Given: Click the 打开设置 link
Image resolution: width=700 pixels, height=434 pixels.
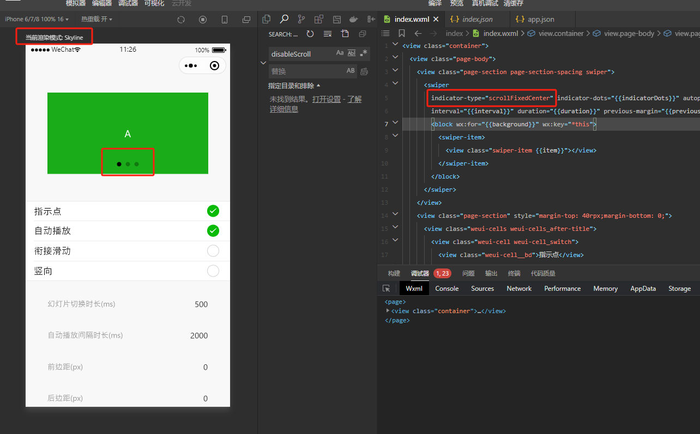Looking at the screenshot, I should click(327, 99).
